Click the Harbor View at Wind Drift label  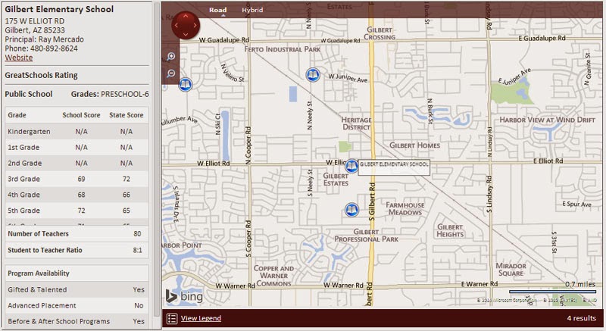coord(547,120)
